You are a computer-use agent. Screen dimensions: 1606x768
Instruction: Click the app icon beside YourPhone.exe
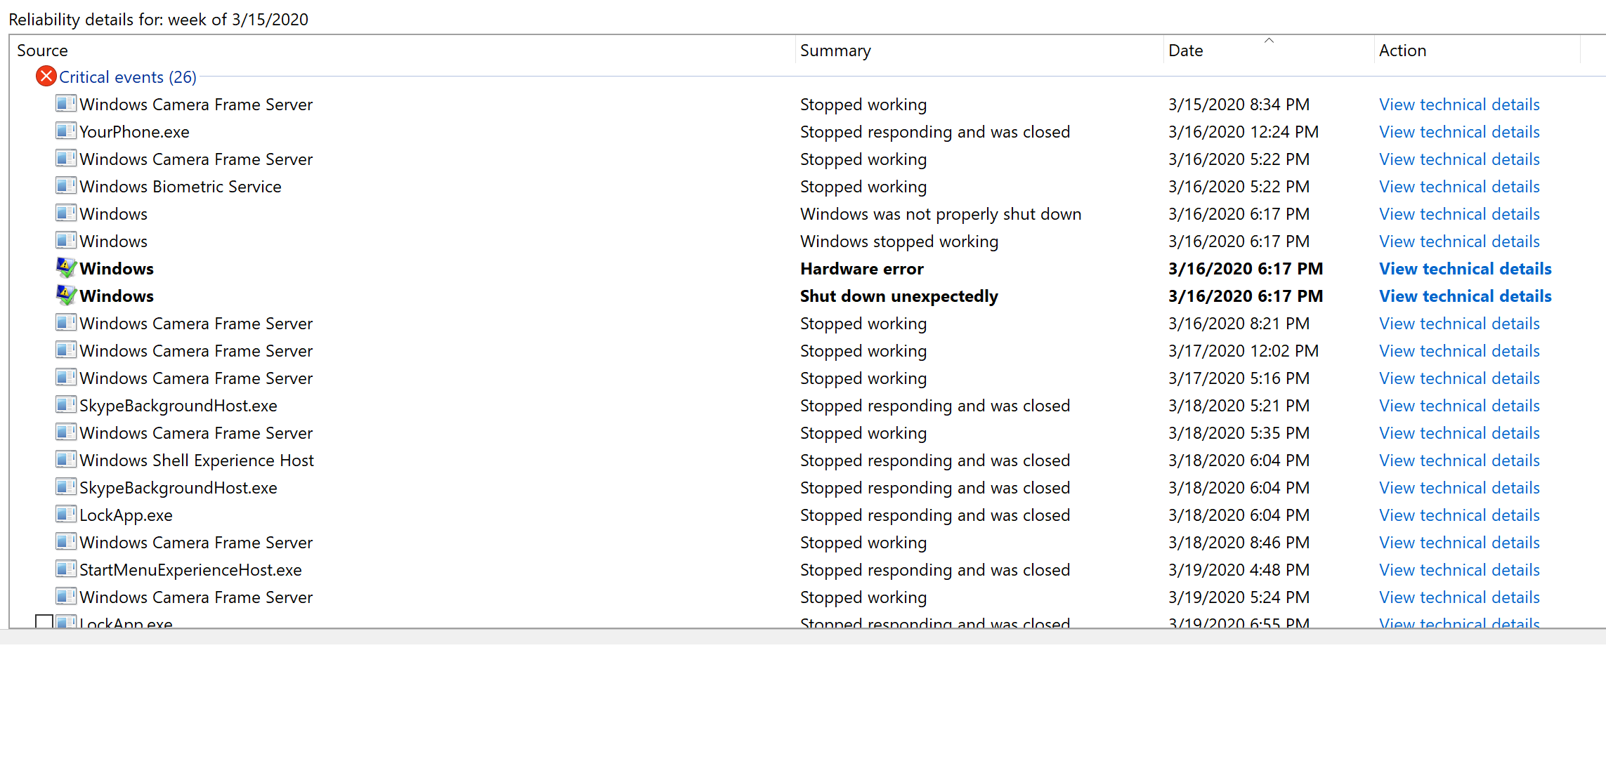pyautogui.click(x=66, y=131)
